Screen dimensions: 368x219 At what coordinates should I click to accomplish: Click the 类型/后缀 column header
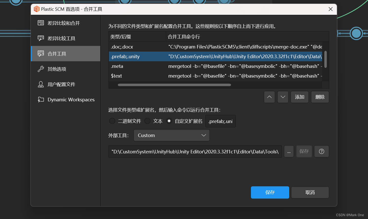point(137,37)
